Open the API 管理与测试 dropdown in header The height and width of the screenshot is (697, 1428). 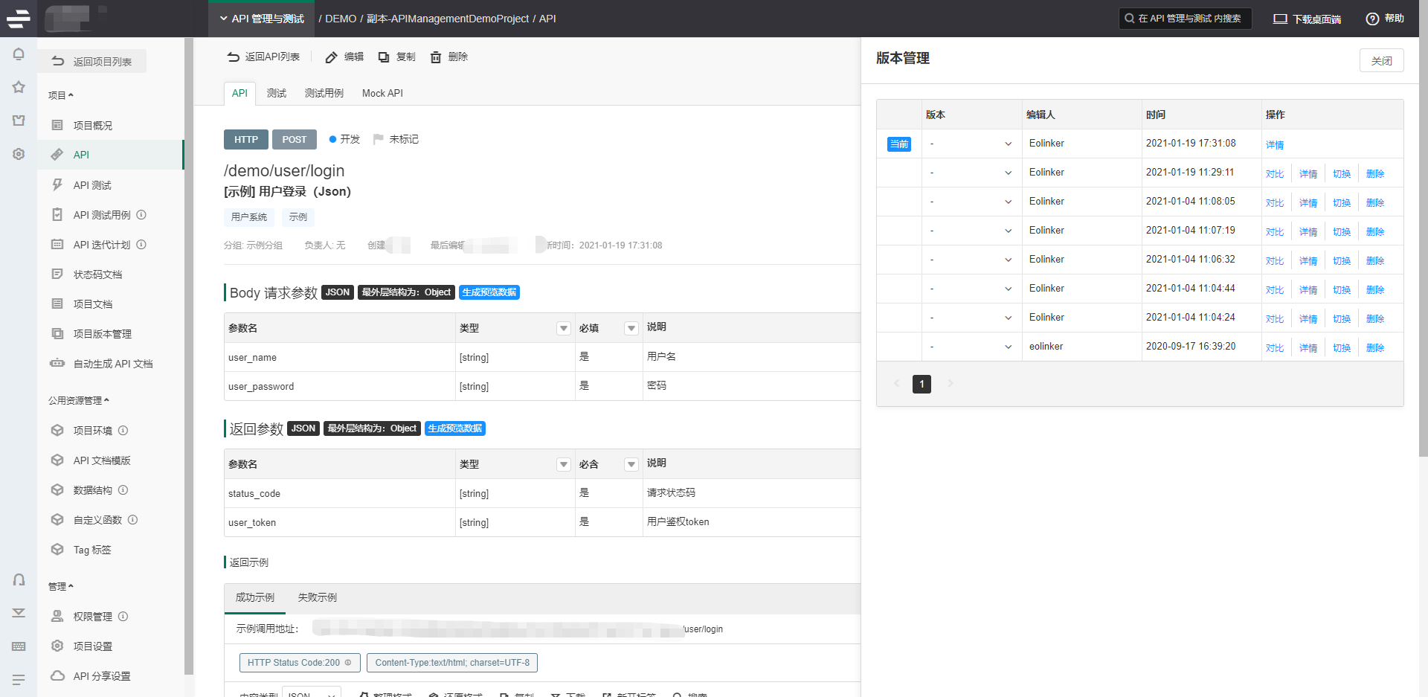(x=262, y=19)
